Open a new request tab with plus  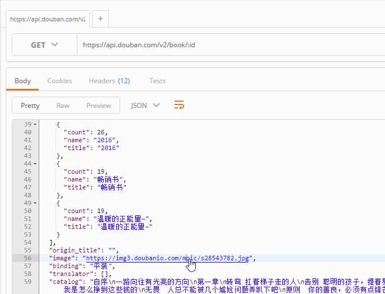point(100,19)
